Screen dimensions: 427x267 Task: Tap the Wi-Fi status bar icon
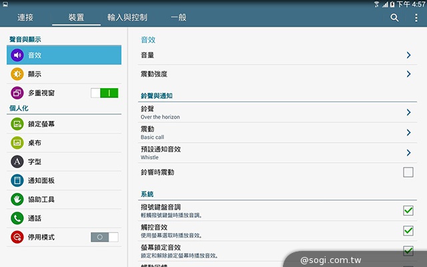tap(376, 4)
